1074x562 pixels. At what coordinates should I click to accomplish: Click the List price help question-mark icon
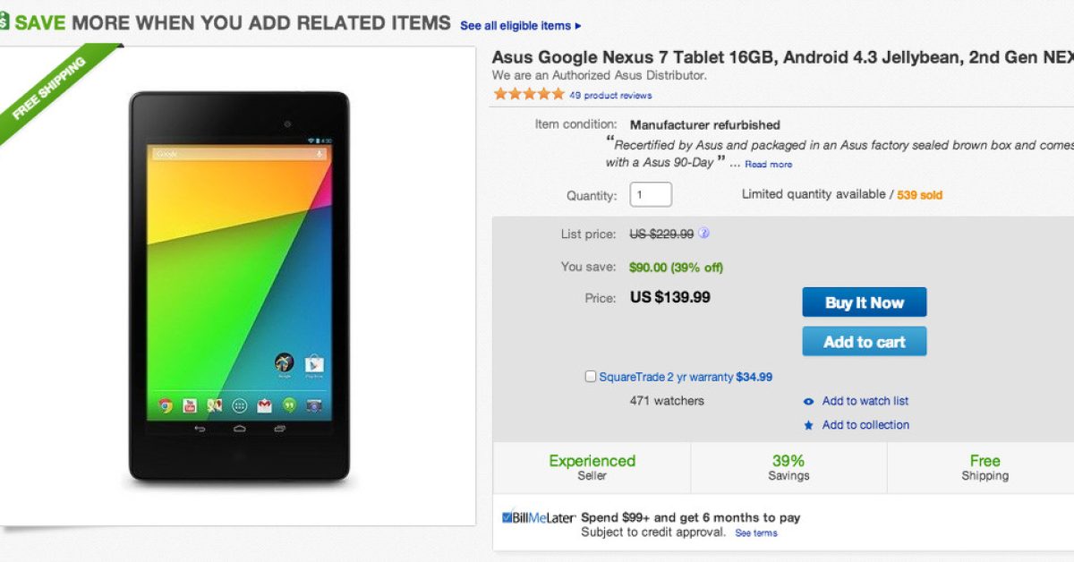click(x=704, y=234)
